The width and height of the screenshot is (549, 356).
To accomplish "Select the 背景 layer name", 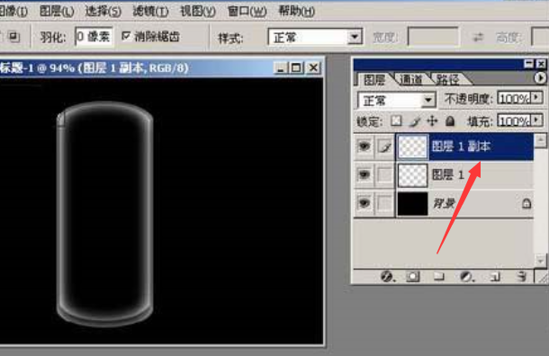I will 444,203.
